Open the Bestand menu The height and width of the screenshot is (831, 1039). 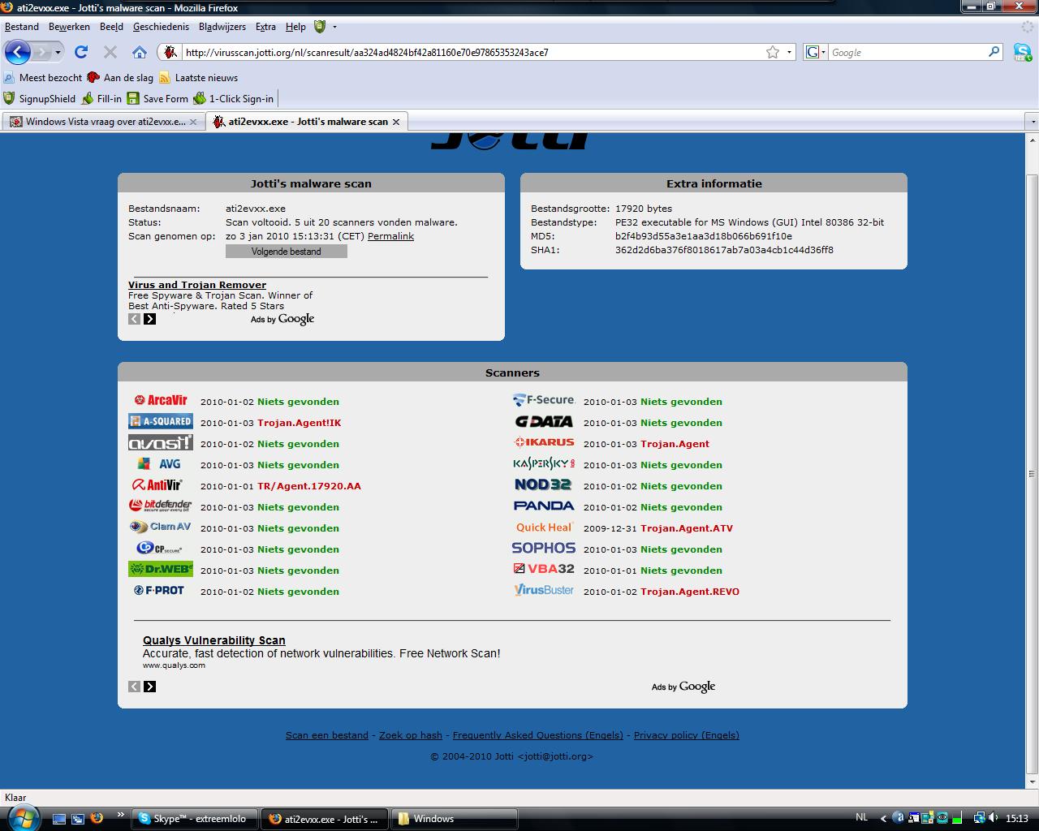coord(22,27)
